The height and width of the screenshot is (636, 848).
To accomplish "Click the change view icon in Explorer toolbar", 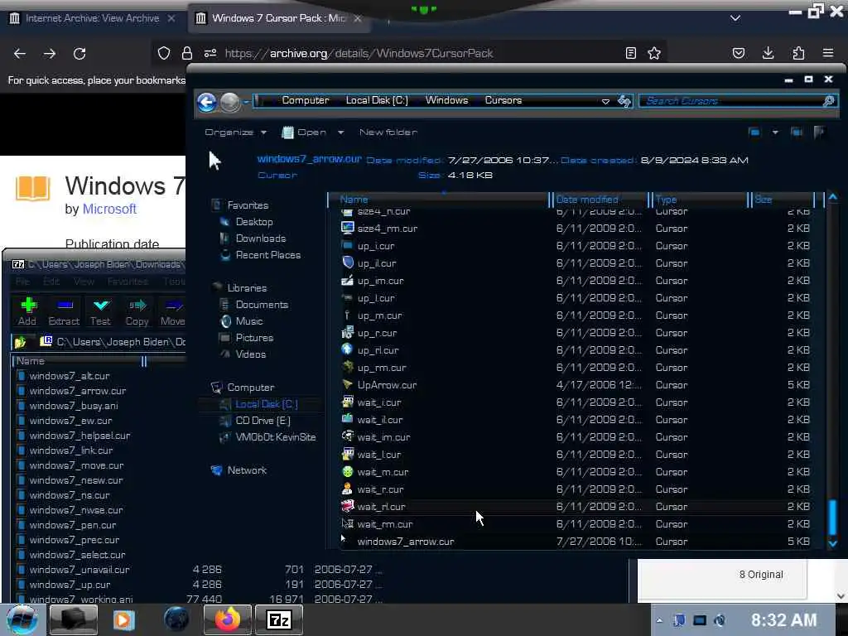I will click(754, 132).
